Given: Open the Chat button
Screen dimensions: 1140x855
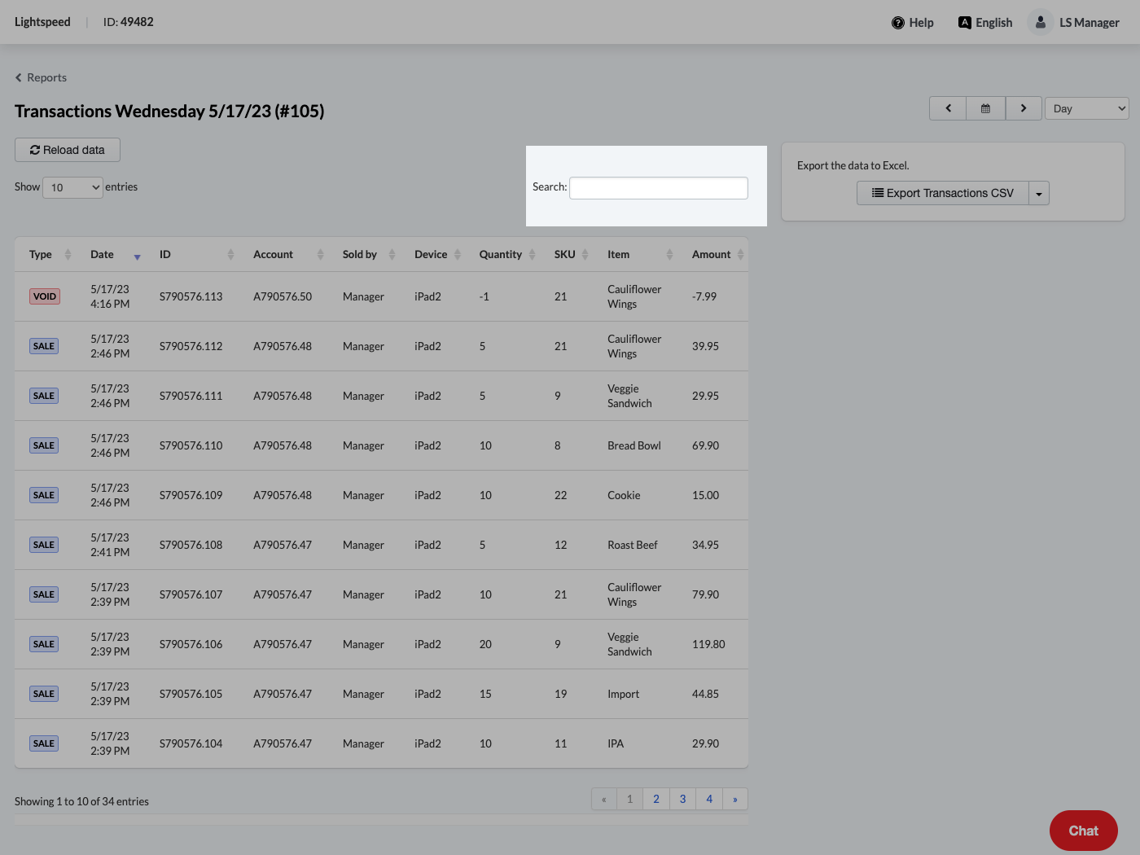Looking at the screenshot, I should click(1083, 831).
